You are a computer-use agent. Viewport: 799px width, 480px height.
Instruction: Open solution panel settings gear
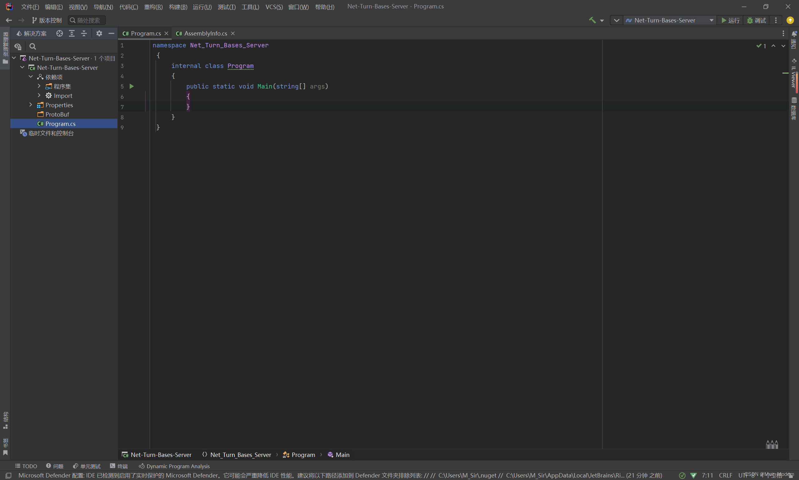click(99, 33)
